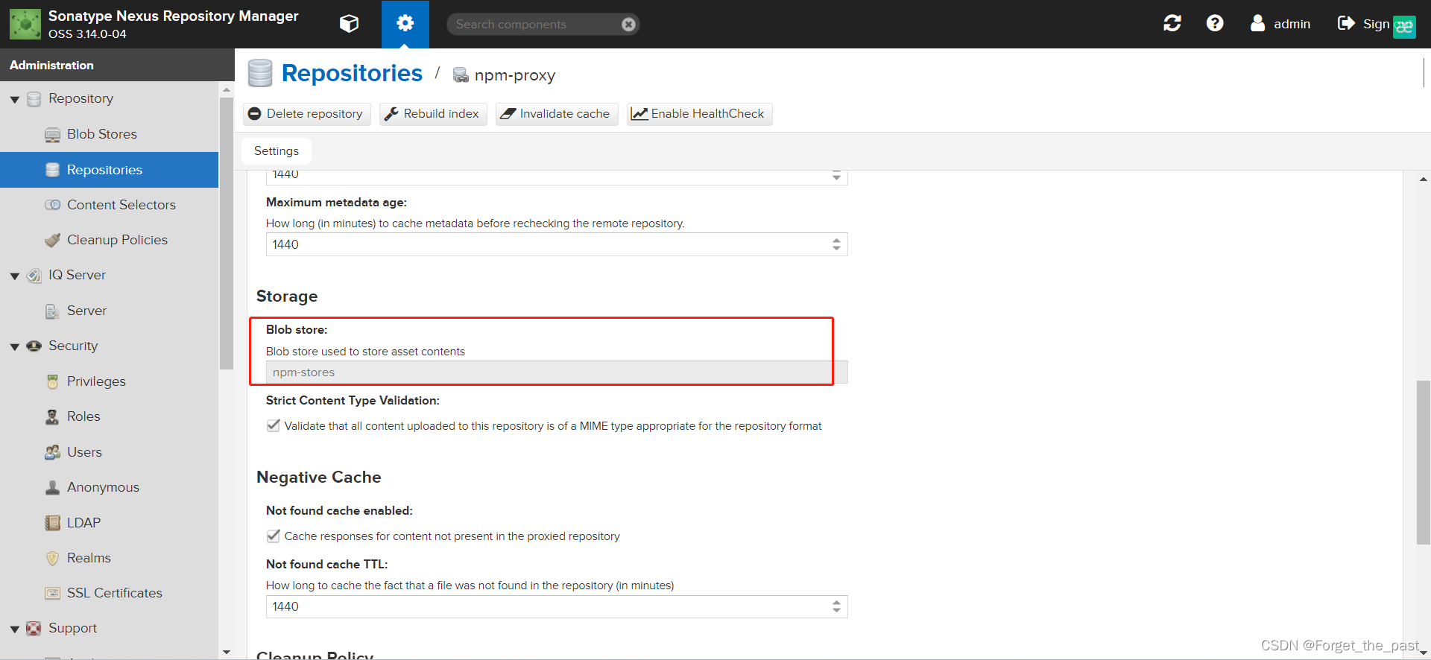This screenshot has width=1431, height=660.
Task: Click the Anonymous user icon
Action: (52, 487)
